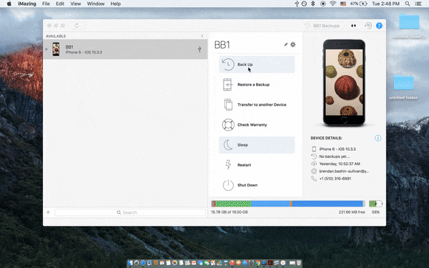Viewport: 429px width, 268px height.
Task: Run Check Warranty action
Action: click(257, 124)
